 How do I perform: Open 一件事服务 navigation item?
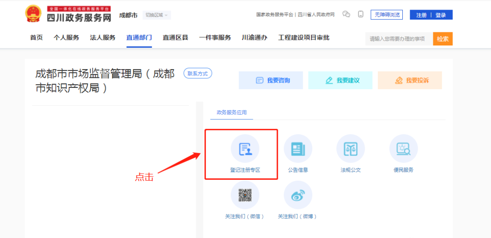215,38
